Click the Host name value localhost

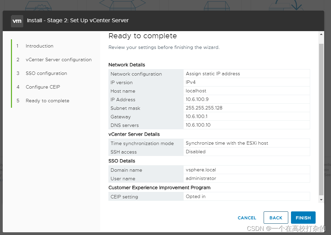[196, 91]
